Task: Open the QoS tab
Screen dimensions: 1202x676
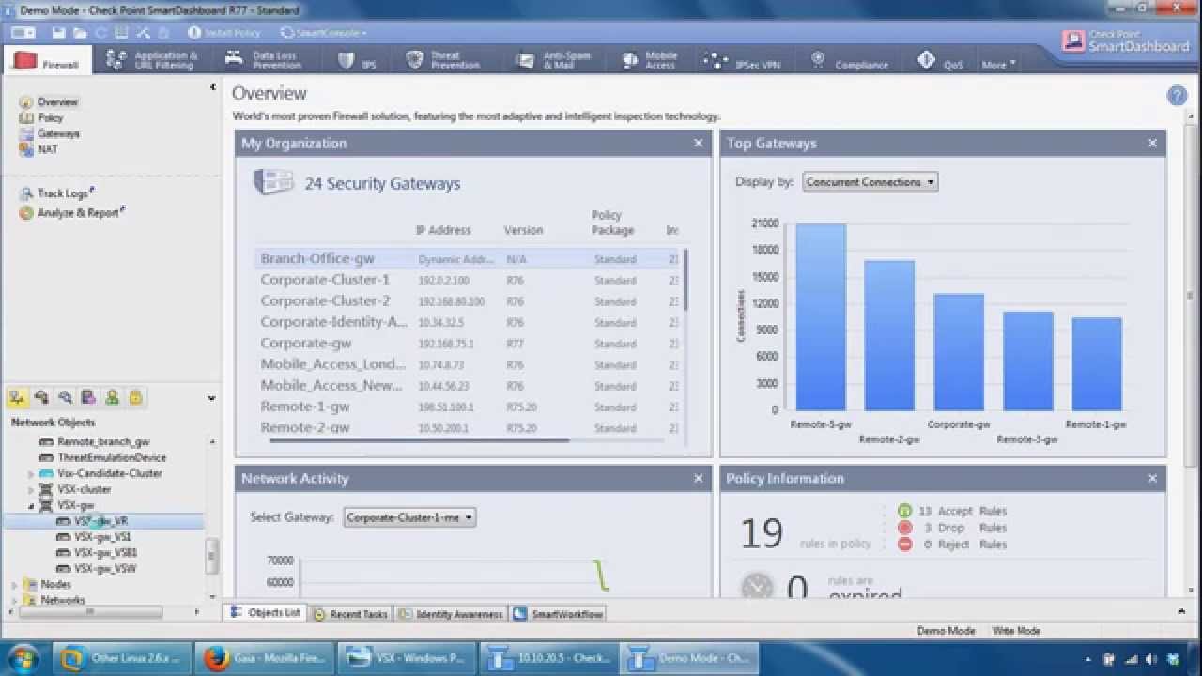Action: [x=941, y=61]
